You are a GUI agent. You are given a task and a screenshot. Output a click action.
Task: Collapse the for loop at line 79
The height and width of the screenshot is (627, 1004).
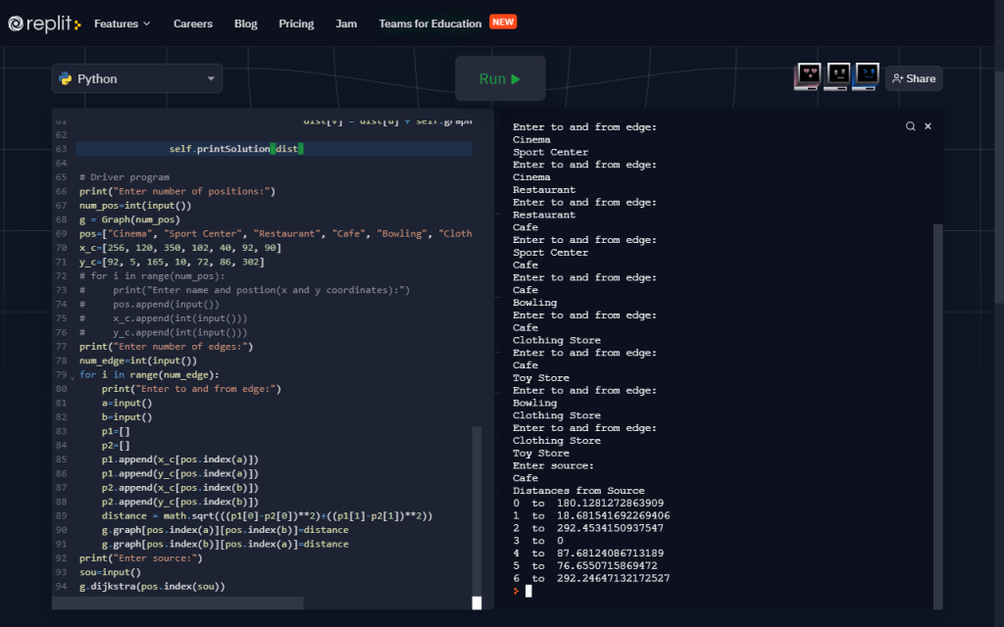(x=73, y=376)
